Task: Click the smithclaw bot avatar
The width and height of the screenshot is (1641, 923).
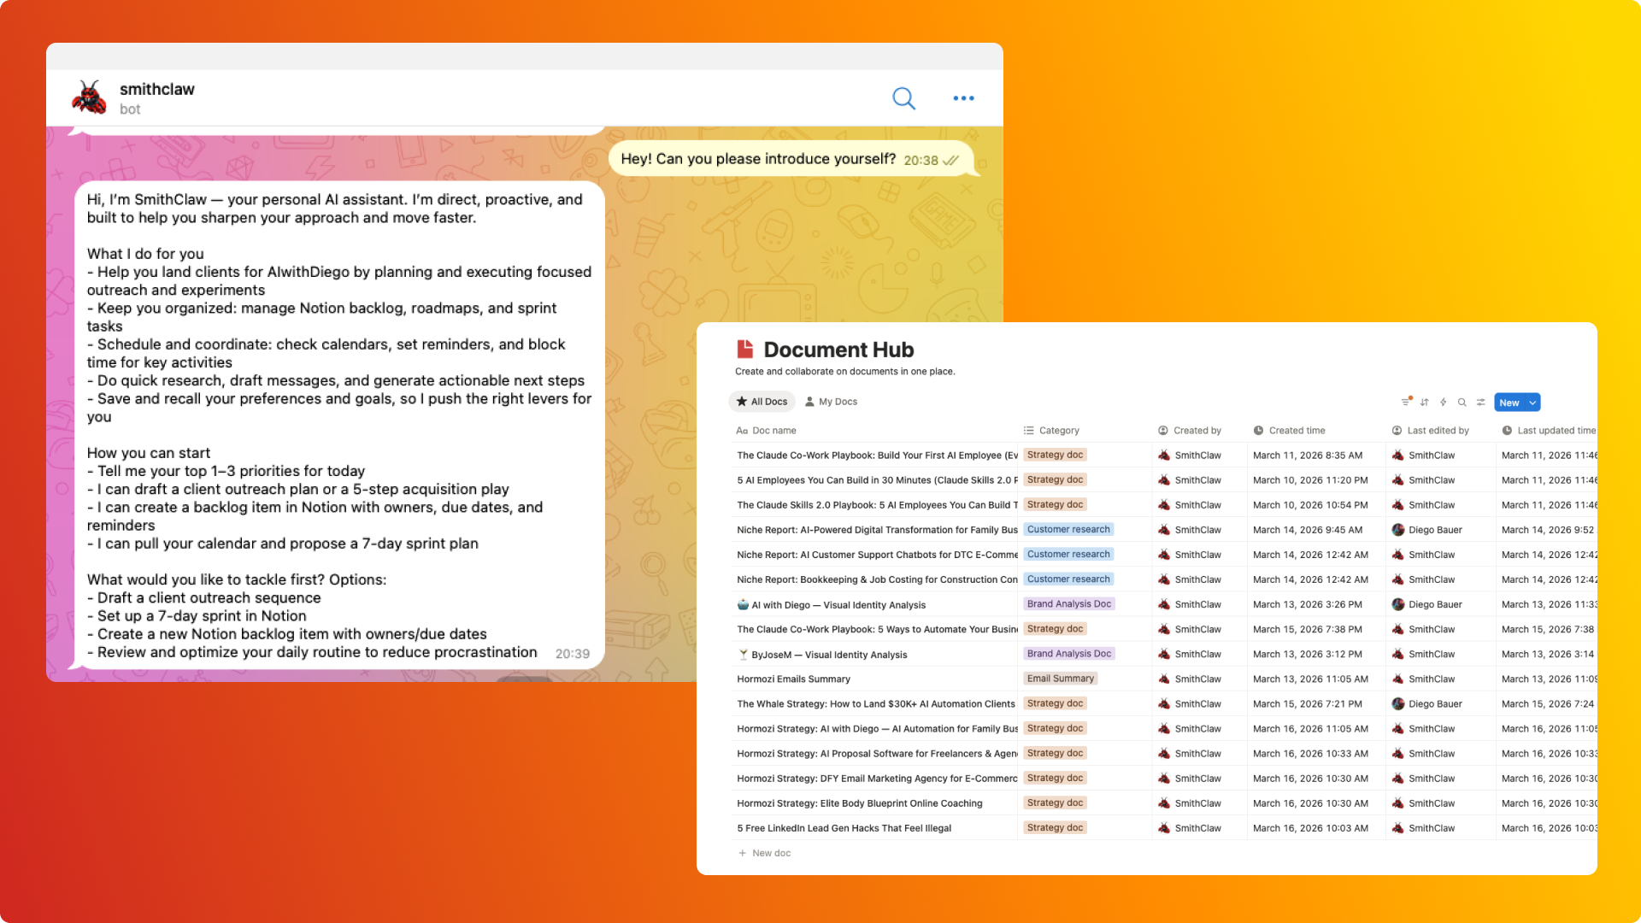Action: pyautogui.click(x=89, y=98)
